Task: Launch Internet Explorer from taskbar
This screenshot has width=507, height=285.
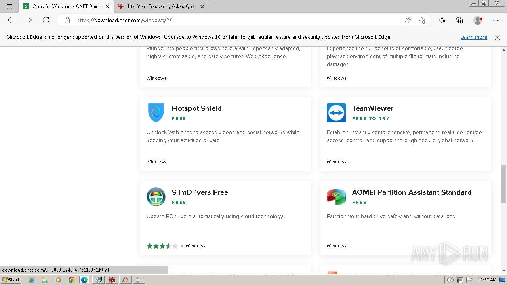Action: 31,280
